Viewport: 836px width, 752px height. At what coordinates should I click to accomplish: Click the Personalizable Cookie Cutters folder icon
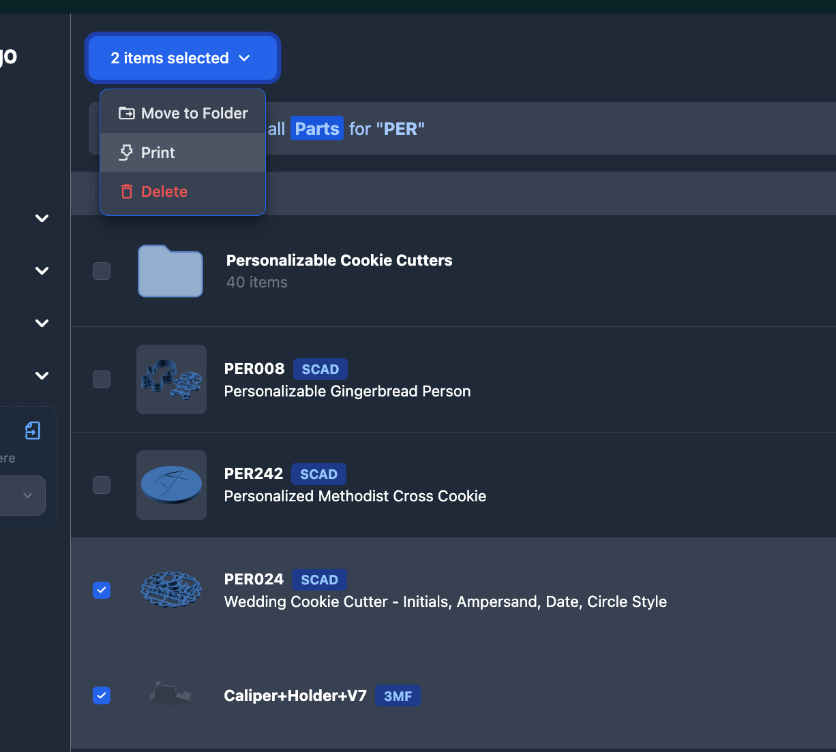tap(170, 271)
